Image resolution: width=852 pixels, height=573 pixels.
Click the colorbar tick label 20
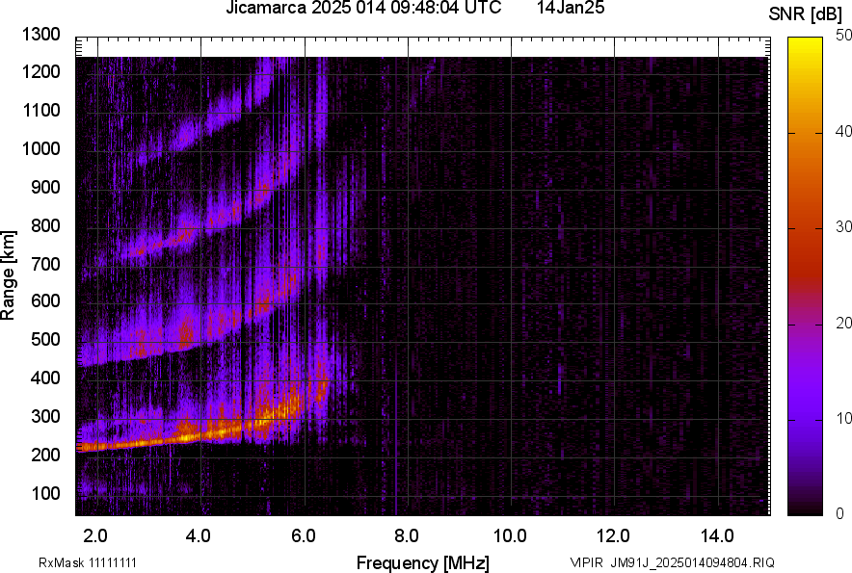[x=844, y=324]
